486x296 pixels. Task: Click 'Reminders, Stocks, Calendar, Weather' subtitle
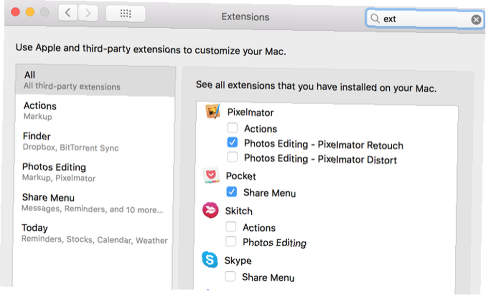[x=95, y=240]
